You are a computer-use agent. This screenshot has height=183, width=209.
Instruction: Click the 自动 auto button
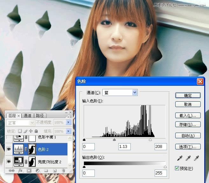[x=188, y=135]
